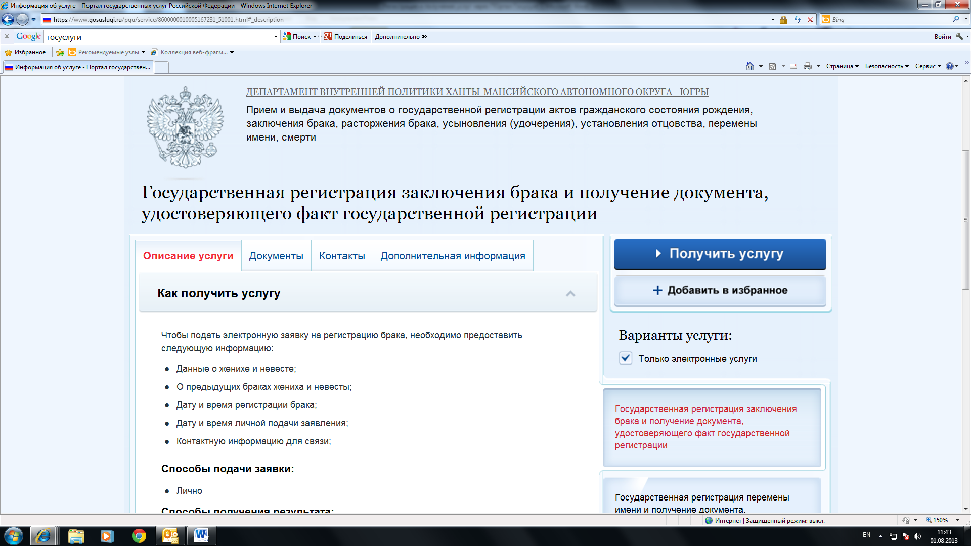Open Избранное favorites button
Screen dimensions: 971x546
point(25,52)
